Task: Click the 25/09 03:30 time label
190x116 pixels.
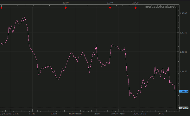Action: (x=75, y=114)
